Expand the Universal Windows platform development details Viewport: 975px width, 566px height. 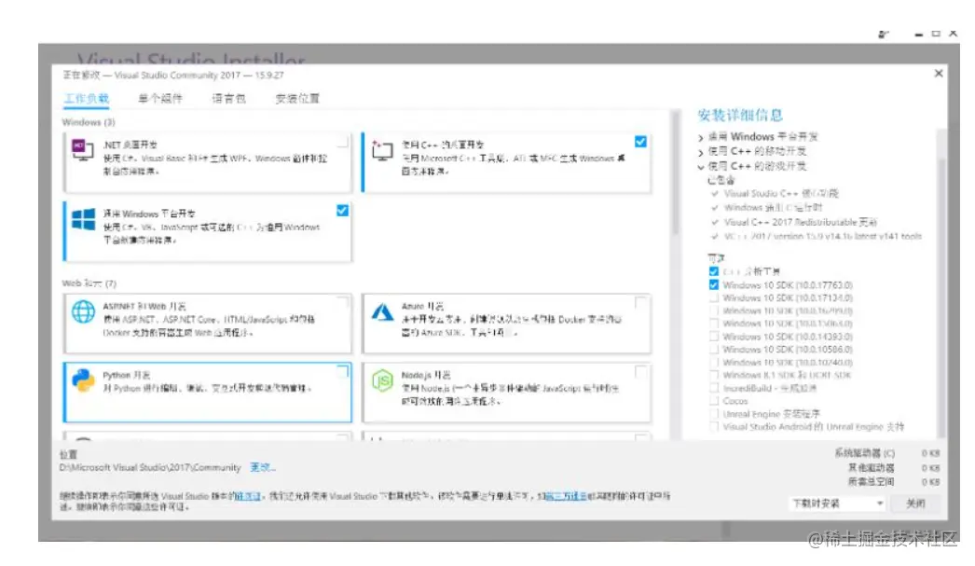tap(701, 137)
